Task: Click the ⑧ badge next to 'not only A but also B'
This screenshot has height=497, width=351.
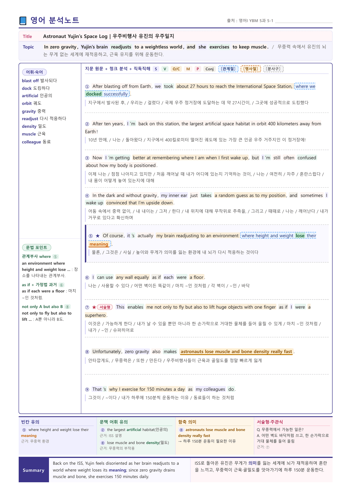Action: tap(67, 307)
